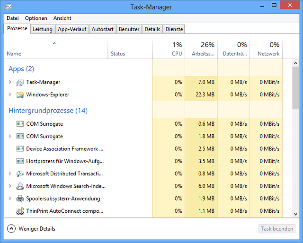Click the first COM Surrogate icon
This screenshot has height=243, width=303.
point(20,124)
